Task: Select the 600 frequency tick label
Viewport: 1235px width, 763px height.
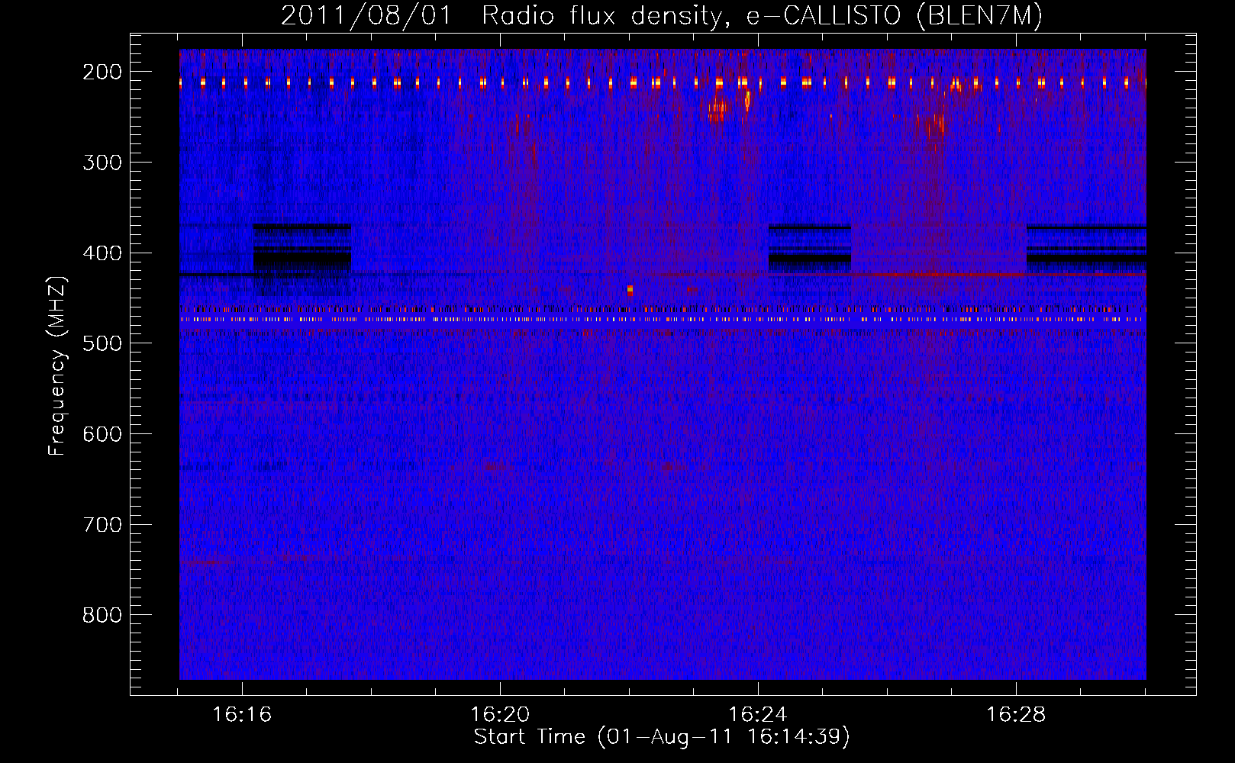Action: tap(102, 434)
